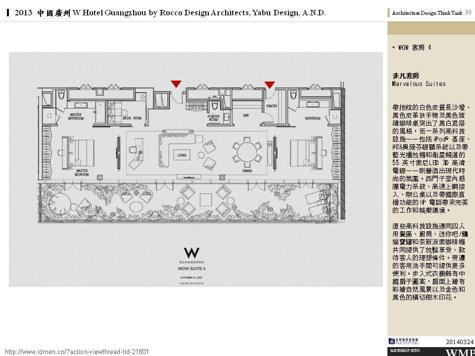The image size is (475, 356).
Task: Click the left red entrance arrow marker
Action: (x=176, y=84)
